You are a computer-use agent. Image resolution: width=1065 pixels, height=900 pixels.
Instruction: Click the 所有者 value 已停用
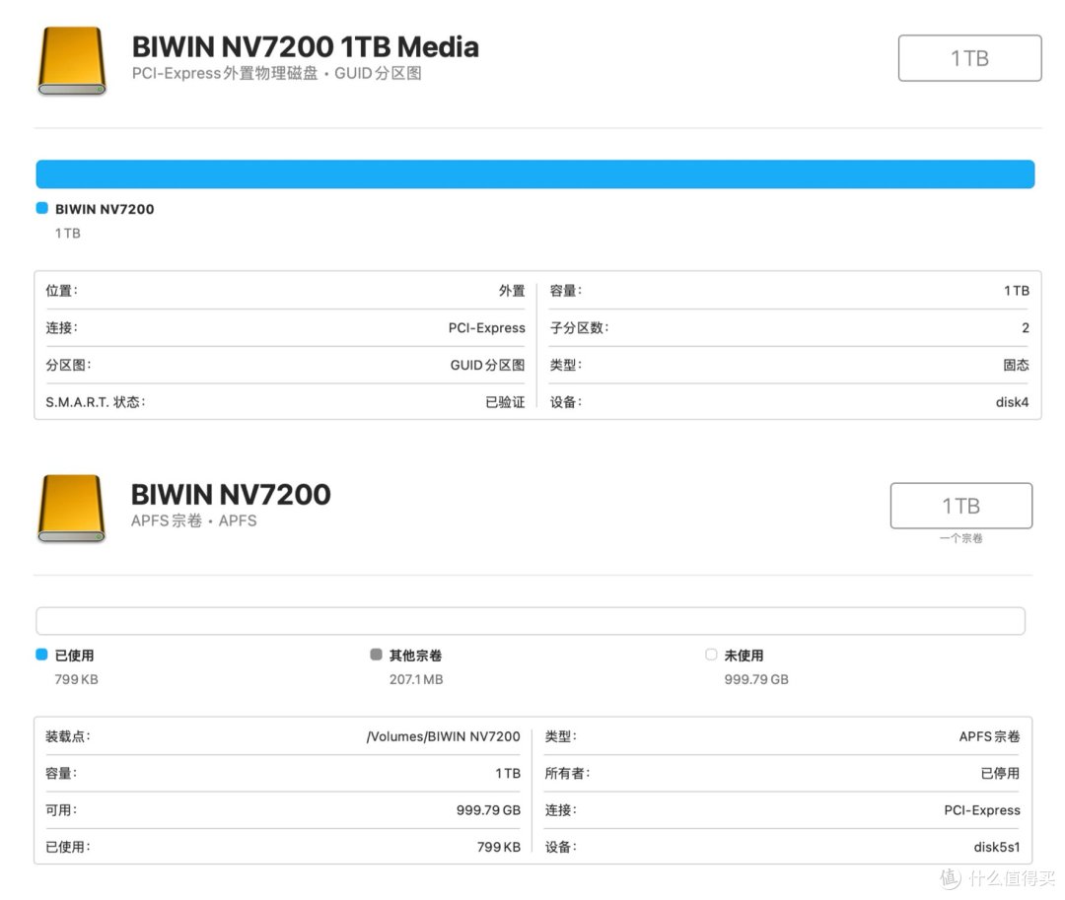point(1000,773)
